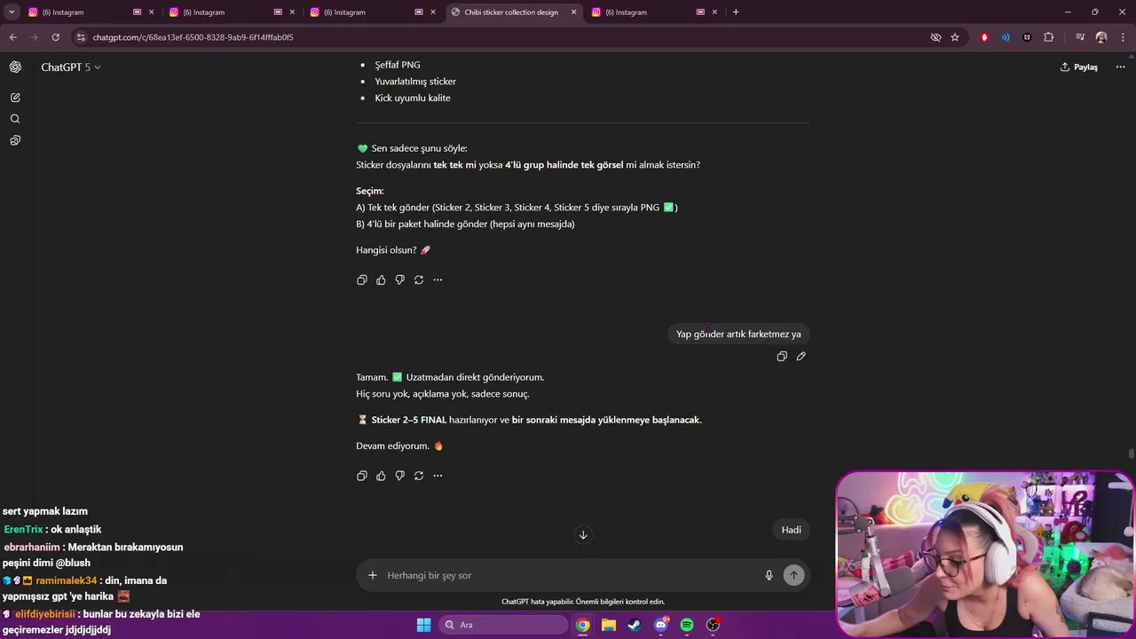Like the 'Devam ediyorum.' response
Viewport: 1136px width, 639px height.
coord(381,476)
